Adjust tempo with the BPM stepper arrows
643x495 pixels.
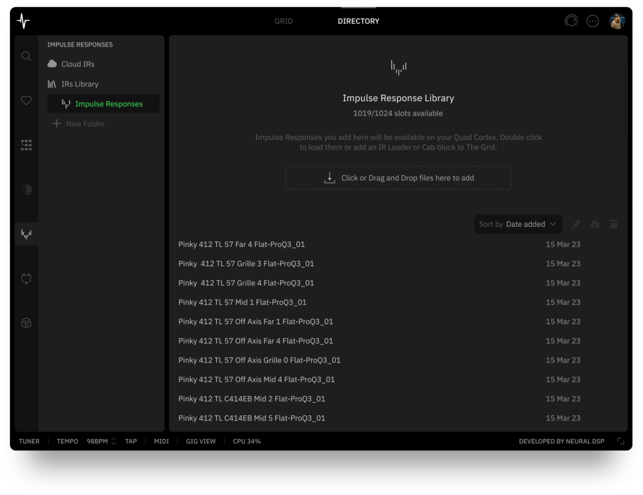114,442
